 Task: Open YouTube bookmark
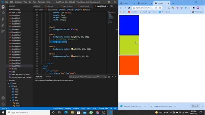(133, 12)
